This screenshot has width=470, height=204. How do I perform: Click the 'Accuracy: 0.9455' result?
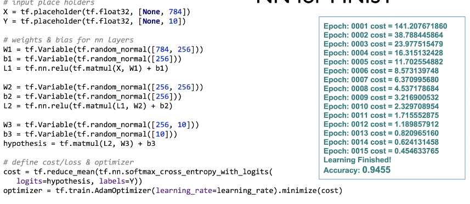[x=357, y=170]
